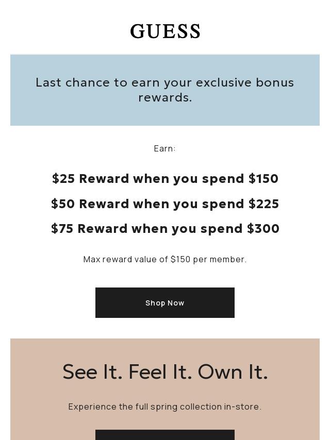The image size is (330, 440).
Task: Click the partially visible dark button below in-store text
Action: tap(165, 434)
